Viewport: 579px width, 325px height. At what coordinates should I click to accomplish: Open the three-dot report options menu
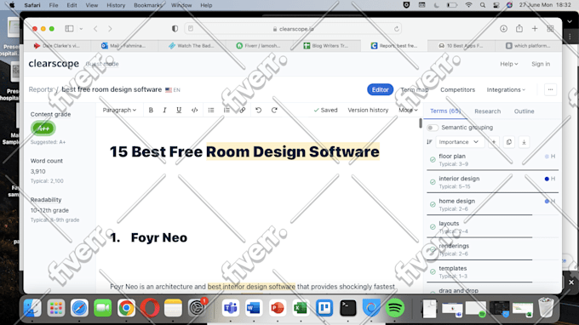550,89
